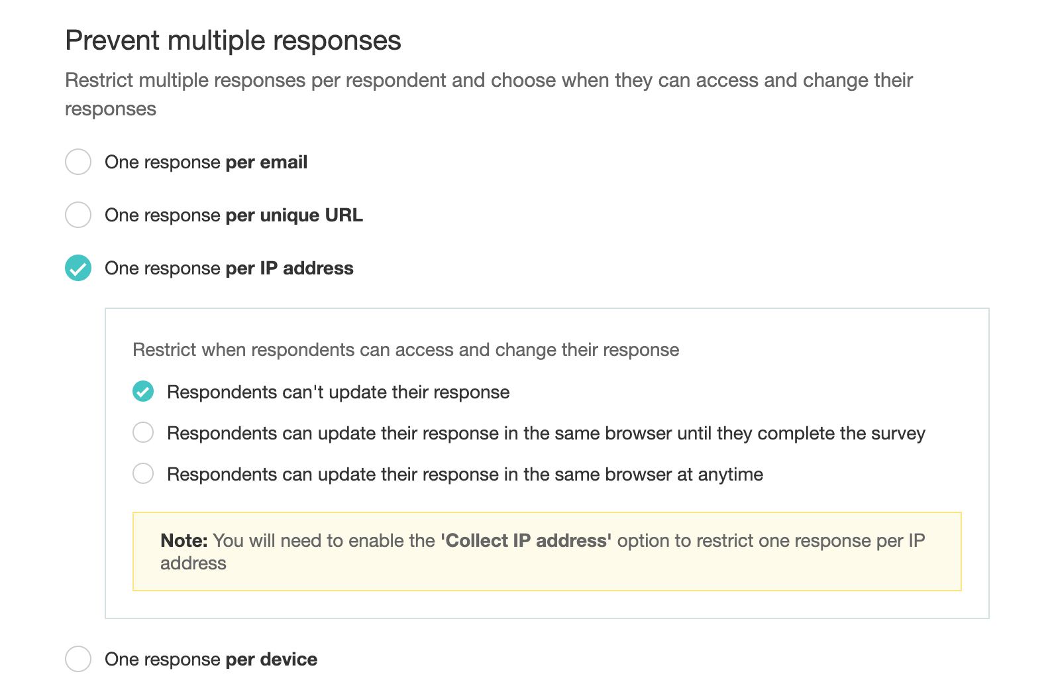1052x700 pixels.
Task: Click the 'same browser at anytime' option text
Action: pos(465,475)
